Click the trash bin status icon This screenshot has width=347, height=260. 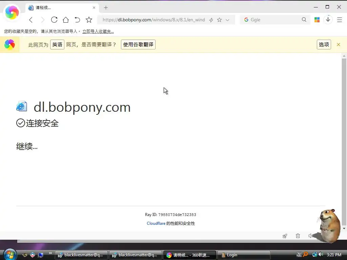(298, 236)
